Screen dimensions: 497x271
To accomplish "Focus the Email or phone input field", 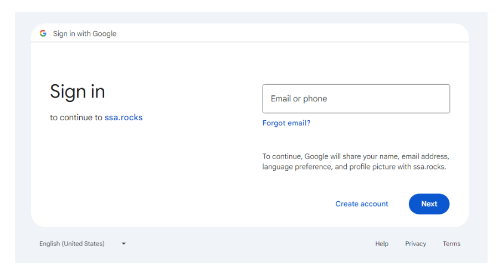I will click(356, 99).
